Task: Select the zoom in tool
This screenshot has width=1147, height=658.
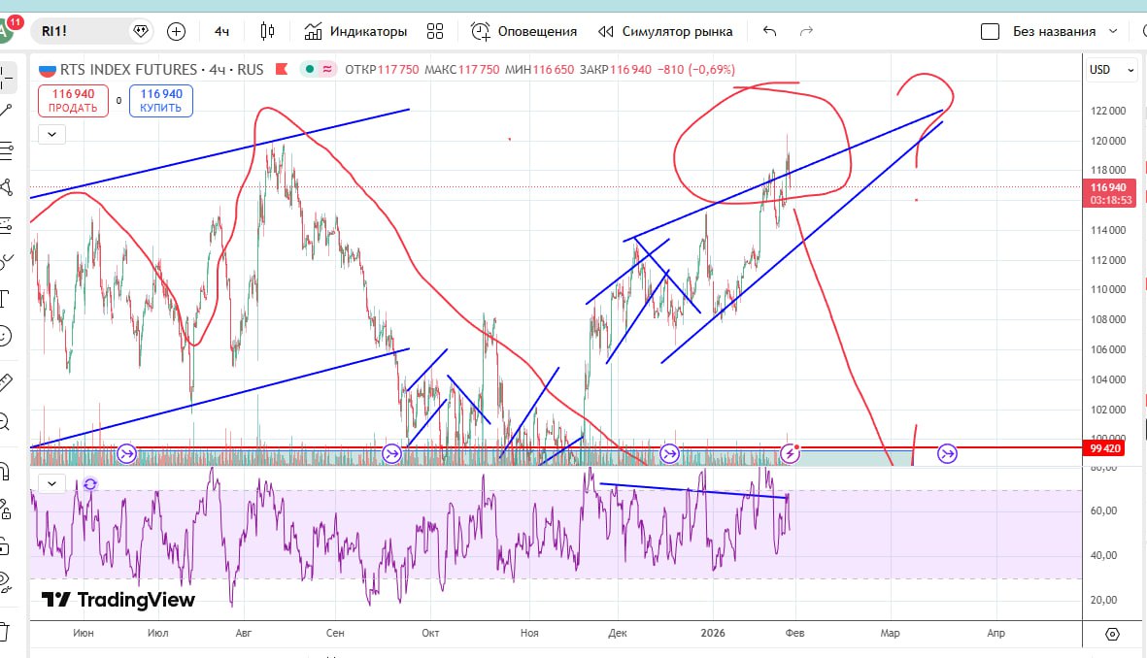Action: [5, 422]
